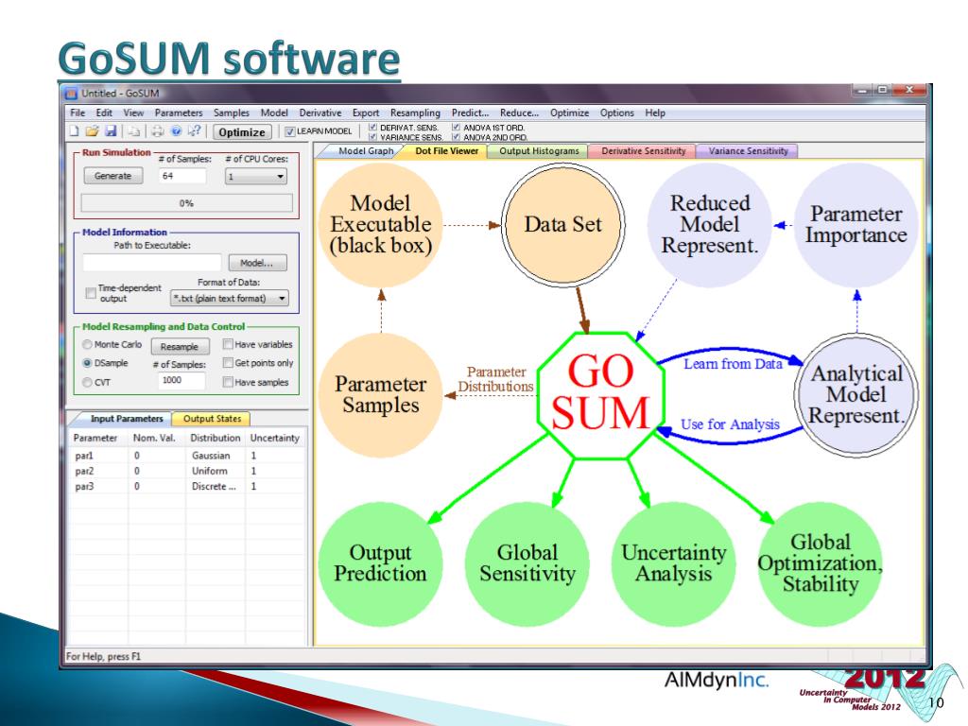Click the Gaussian distribution cell

(216, 456)
